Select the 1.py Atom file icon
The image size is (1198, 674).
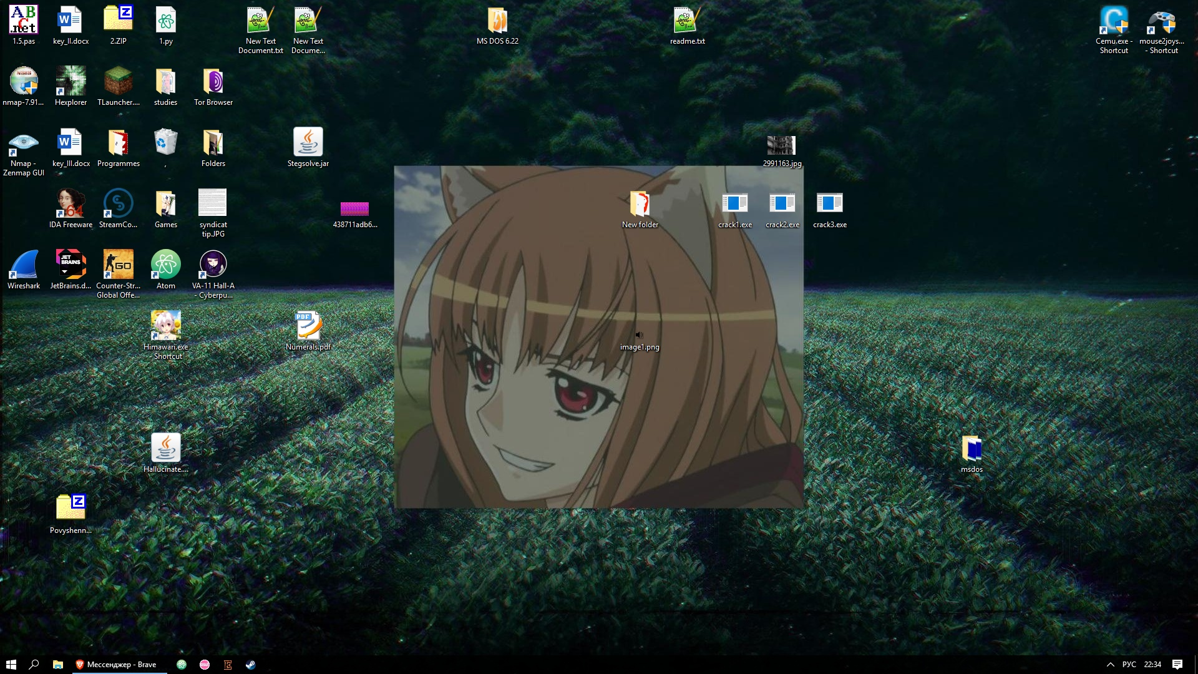coord(165,20)
